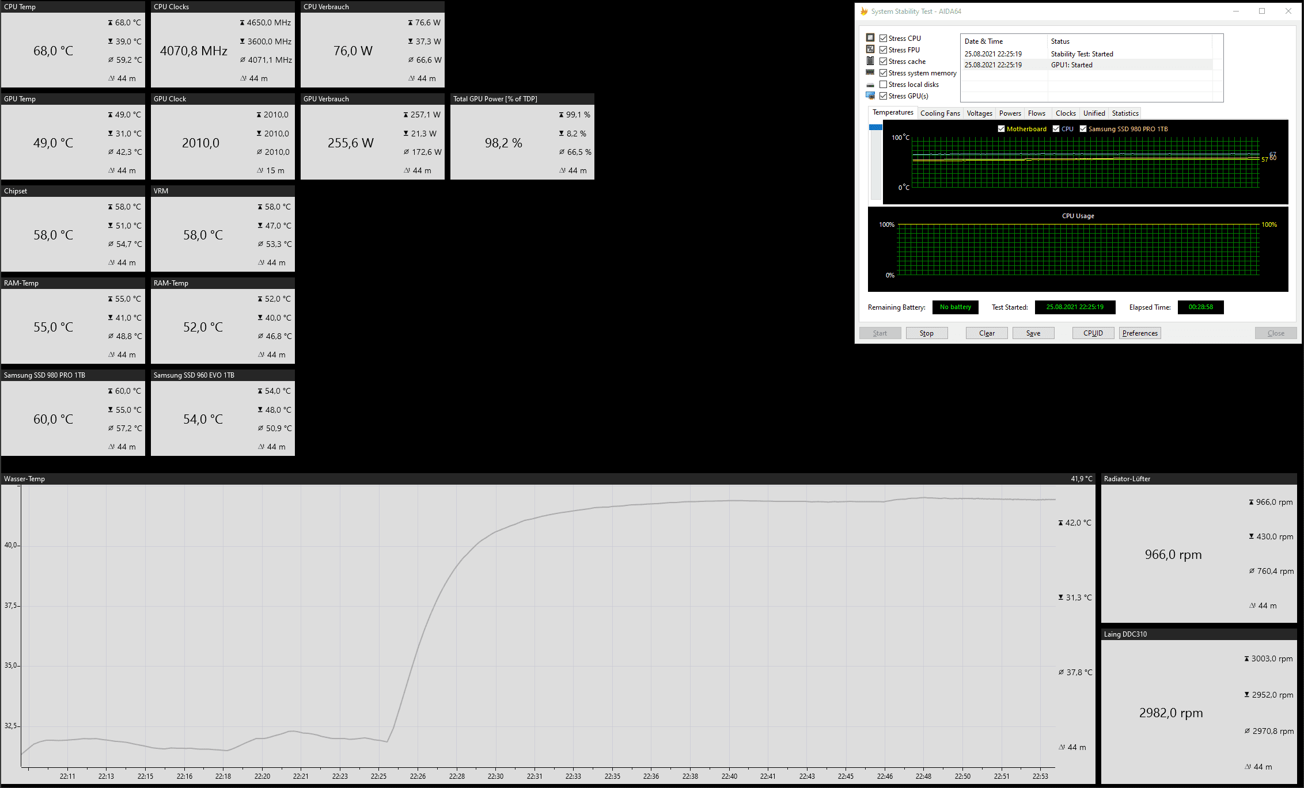Image resolution: width=1304 pixels, height=788 pixels.
Task: Click the maximum-value icon in CPU Temp panel
Action: (x=111, y=22)
